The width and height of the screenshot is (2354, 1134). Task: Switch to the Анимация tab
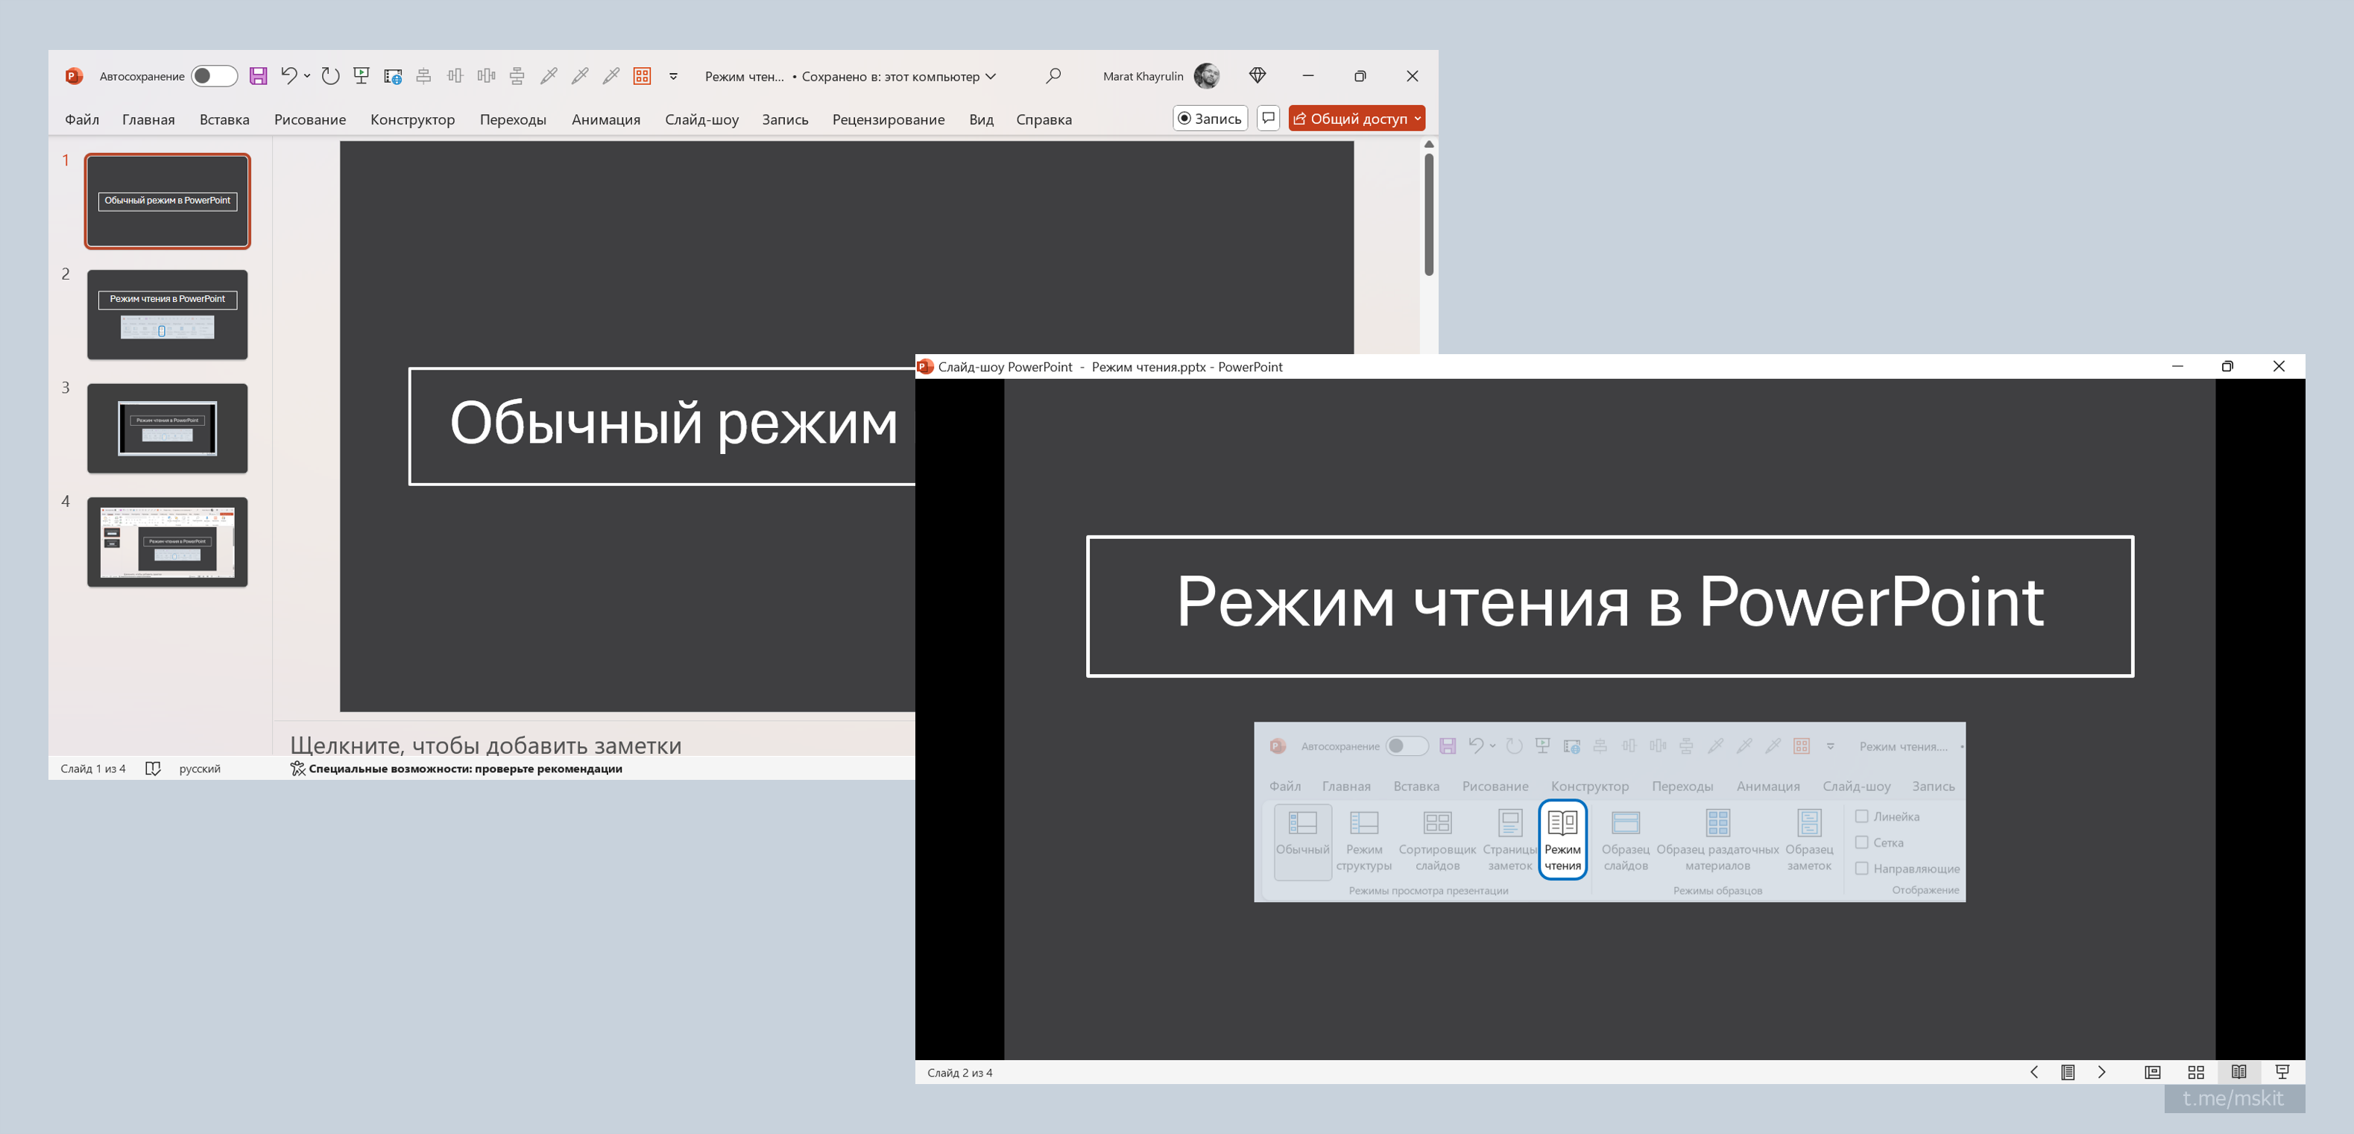pos(606,120)
